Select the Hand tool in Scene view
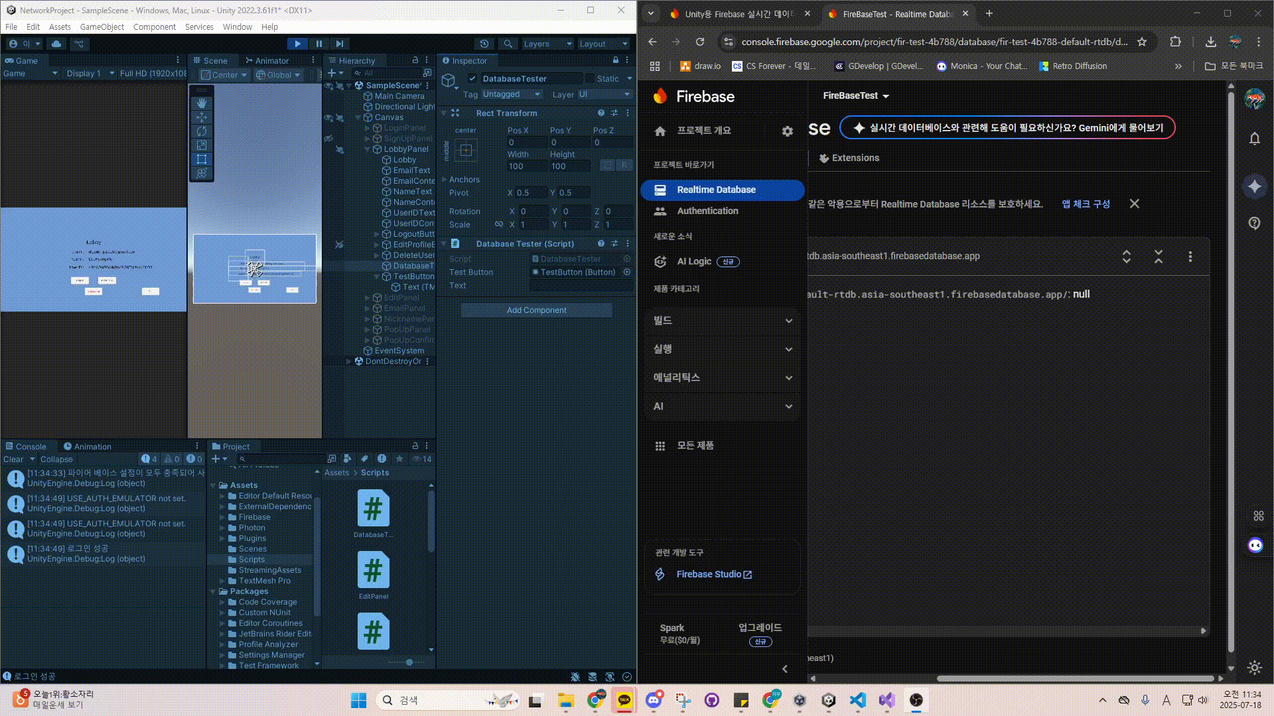The height and width of the screenshot is (716, 1274). 202,103
